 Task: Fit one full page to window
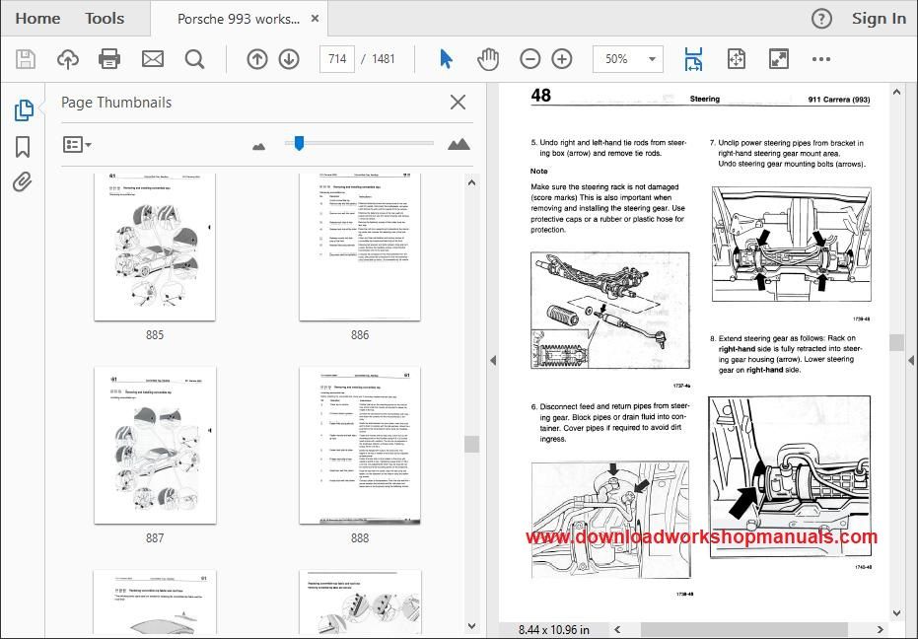point(736,59)
